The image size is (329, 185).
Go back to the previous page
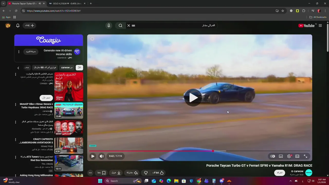pos(4,11)
